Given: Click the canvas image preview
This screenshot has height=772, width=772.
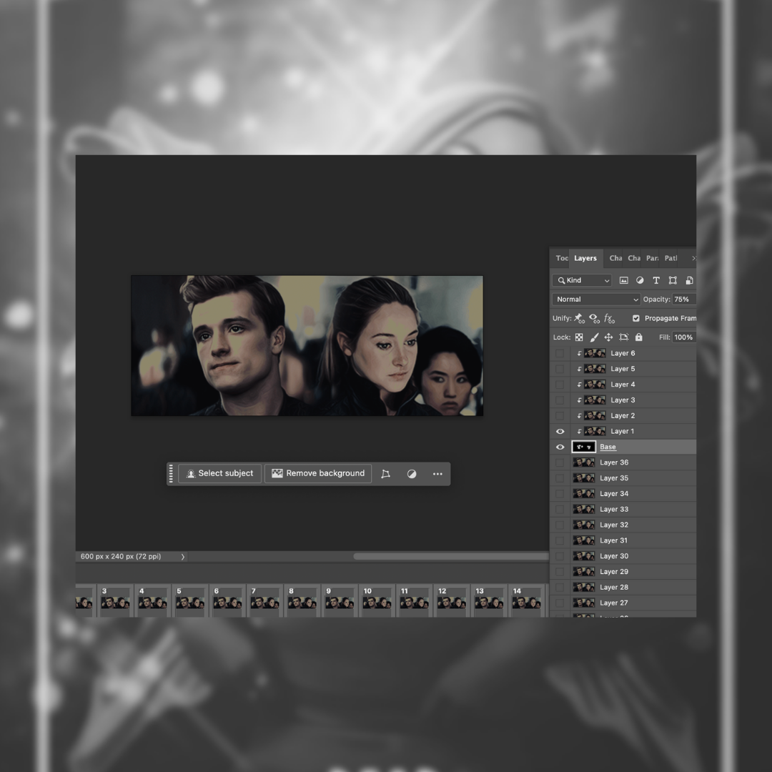Looking at the screenshot, I should coord(307,346).
